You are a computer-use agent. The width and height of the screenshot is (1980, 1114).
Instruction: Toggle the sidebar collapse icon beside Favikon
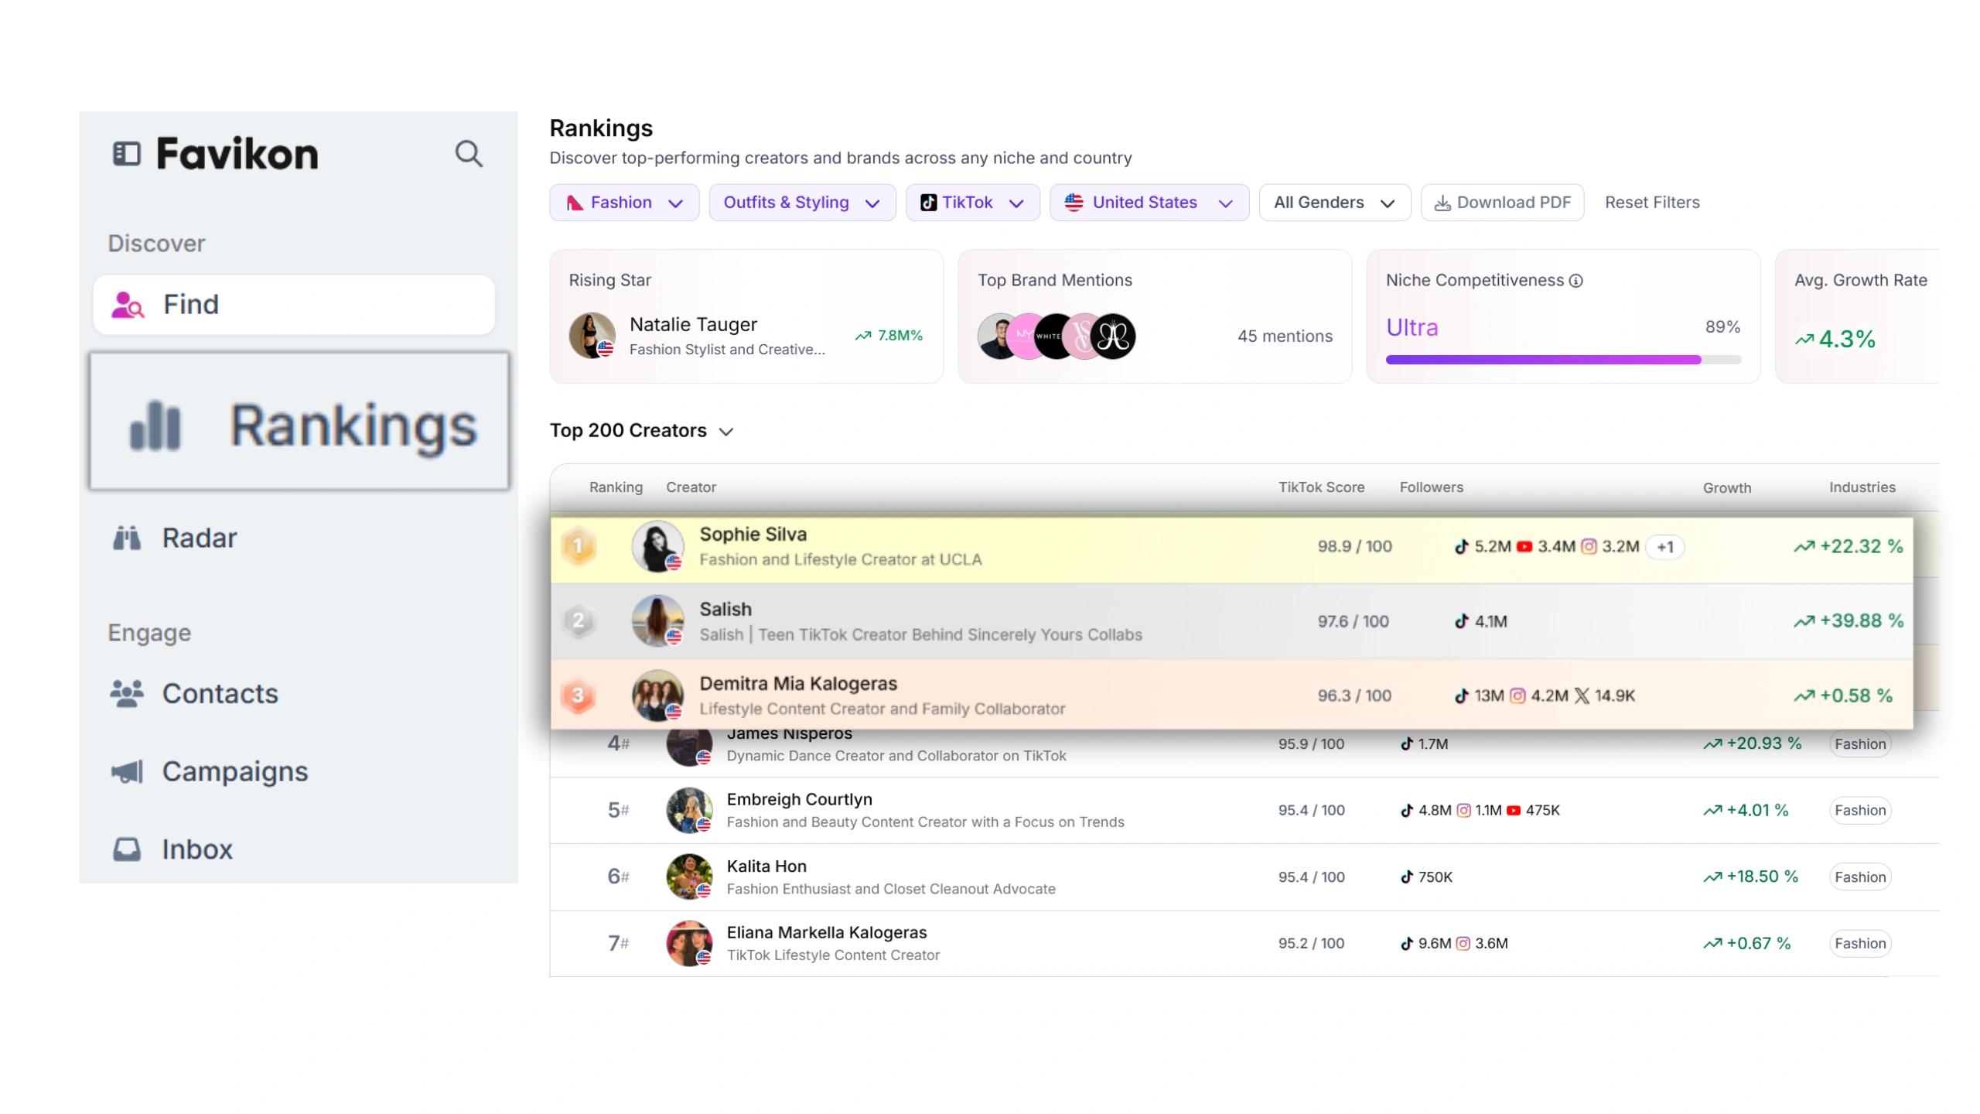click(x=127, y=154)
